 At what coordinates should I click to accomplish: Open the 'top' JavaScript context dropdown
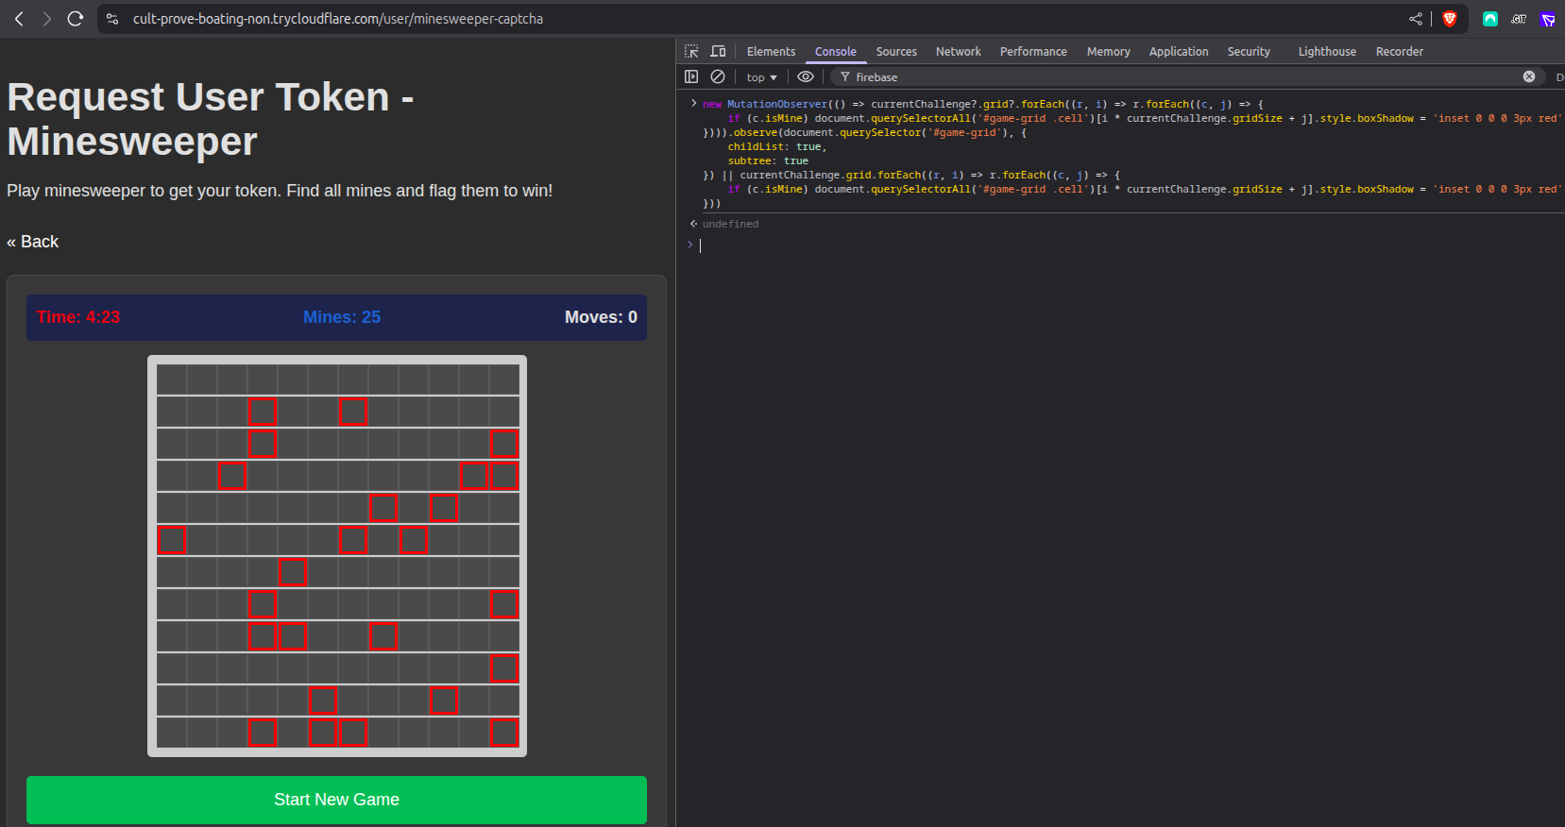(761, 77)
